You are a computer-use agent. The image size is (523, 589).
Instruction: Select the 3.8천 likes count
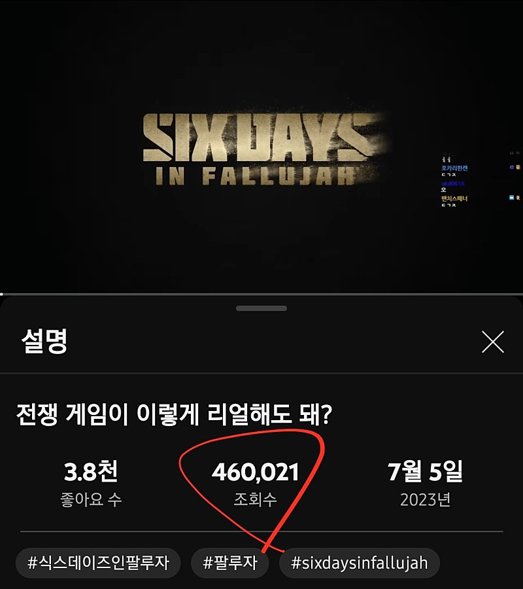pyautogui.click(x=91, y=471)
